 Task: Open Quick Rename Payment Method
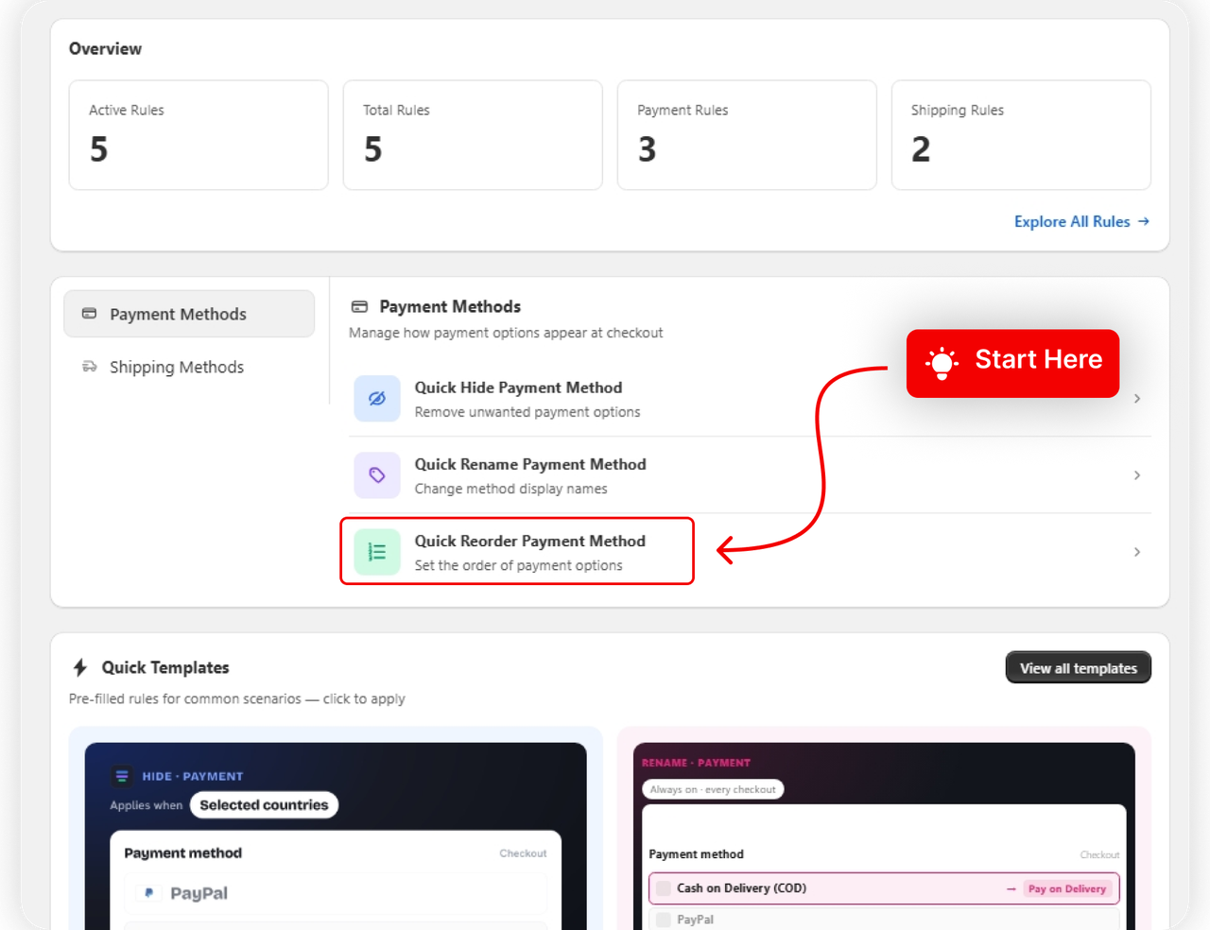tap(750, 475)
